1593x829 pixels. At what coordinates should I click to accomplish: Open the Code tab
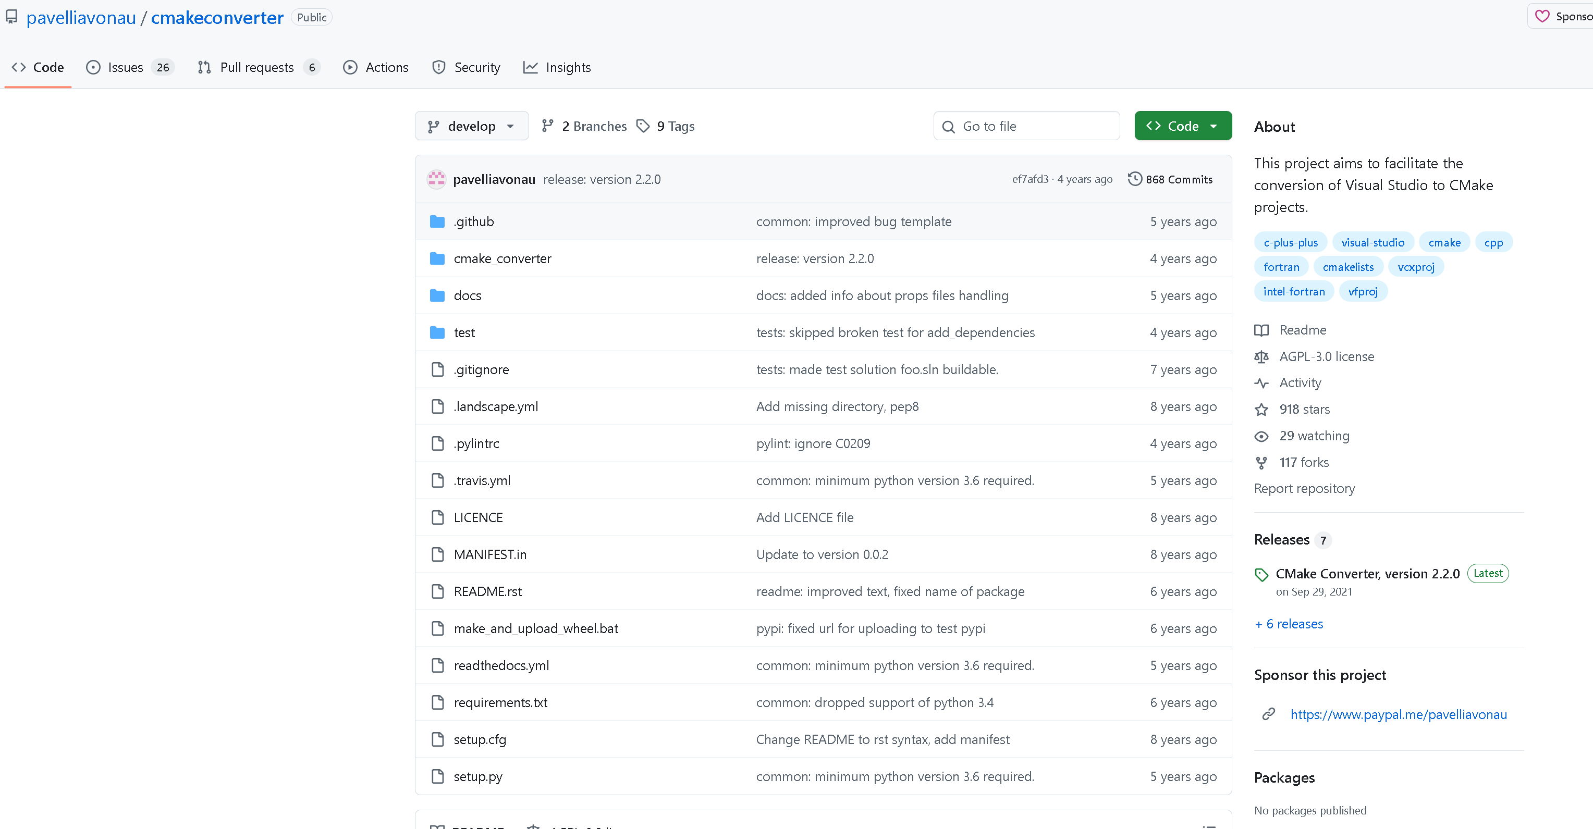pyautogui.click(x=38, y=67)
